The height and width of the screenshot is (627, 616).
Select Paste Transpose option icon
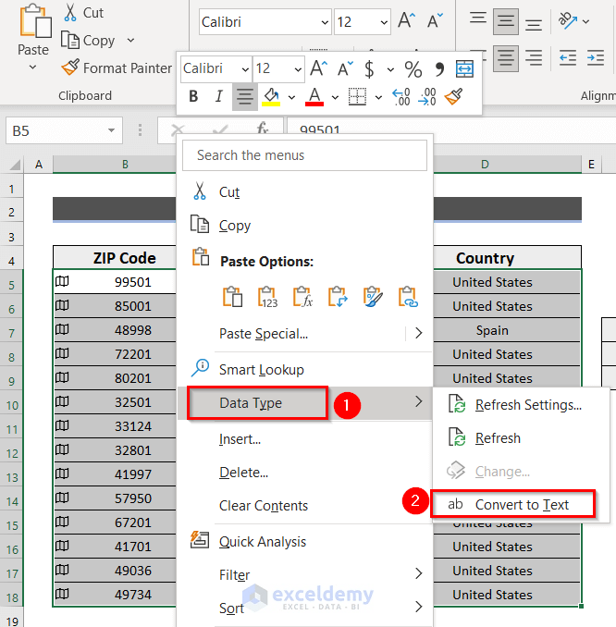coord(338,297)
